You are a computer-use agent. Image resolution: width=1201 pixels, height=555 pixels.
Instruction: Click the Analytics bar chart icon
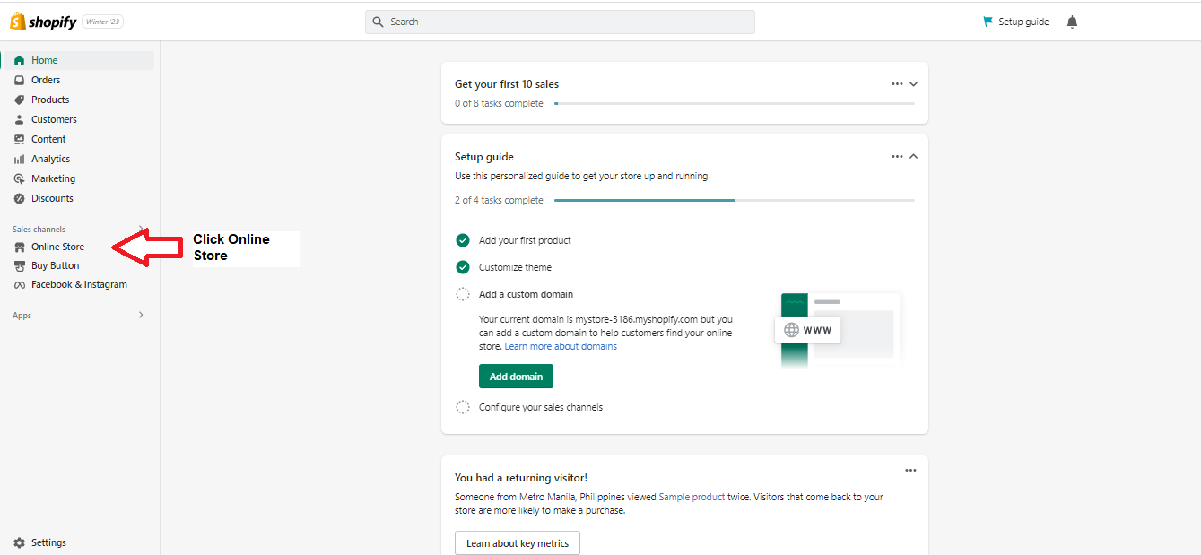pos(19,159)
